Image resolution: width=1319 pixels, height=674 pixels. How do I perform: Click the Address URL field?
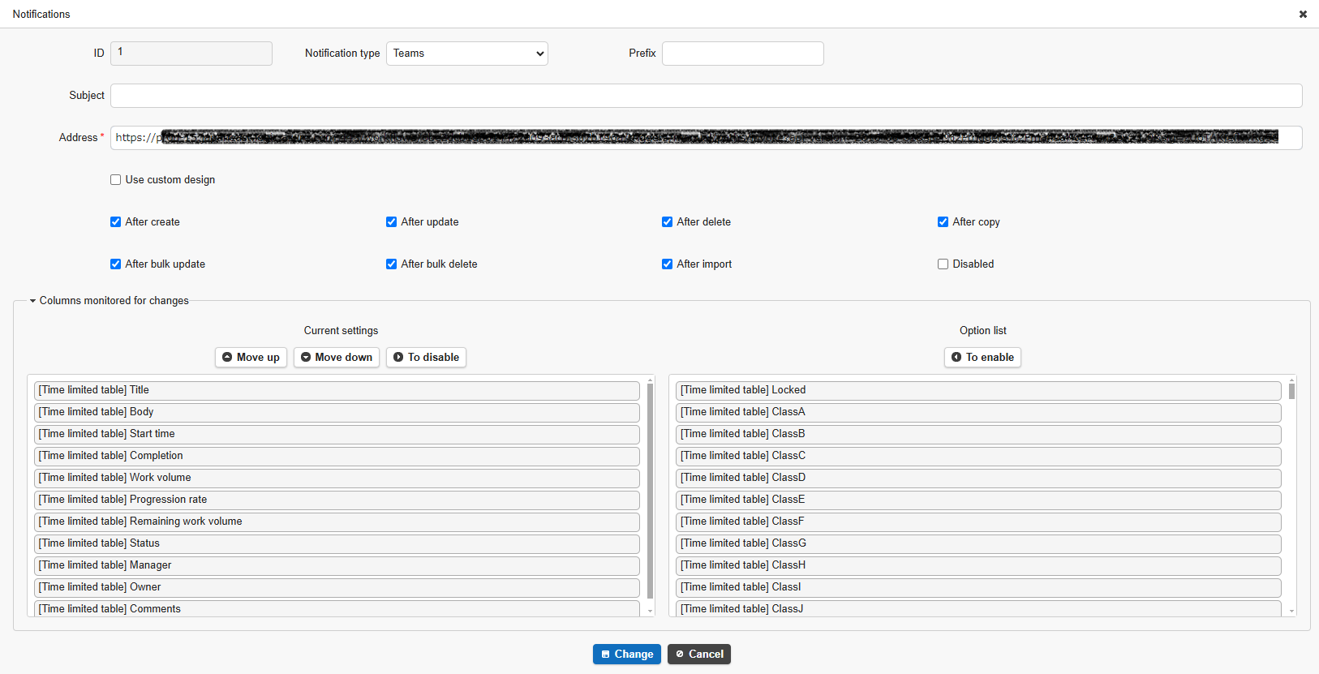pyautogui.click(x=706, y=138)
